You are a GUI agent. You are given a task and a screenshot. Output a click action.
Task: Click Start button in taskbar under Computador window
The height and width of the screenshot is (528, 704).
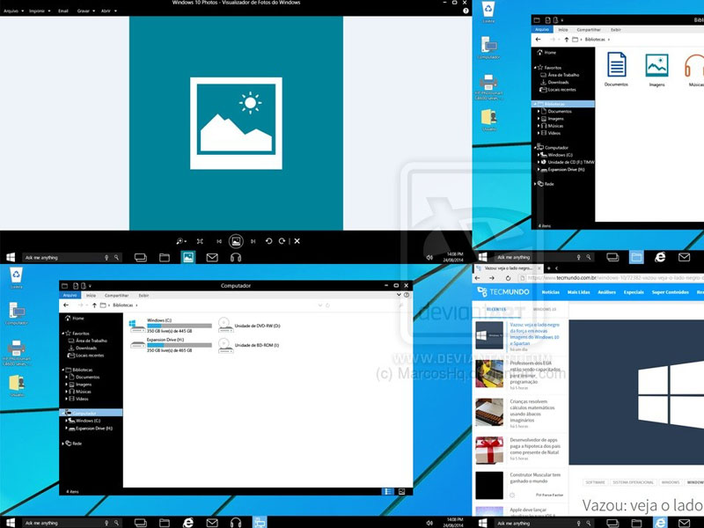[x=10, y=523]
